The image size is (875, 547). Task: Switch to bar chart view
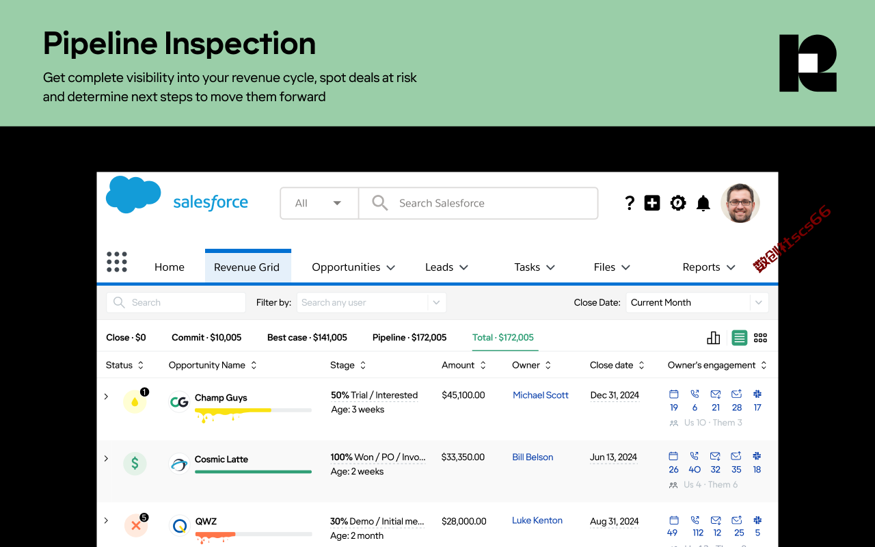pos(714,338)
